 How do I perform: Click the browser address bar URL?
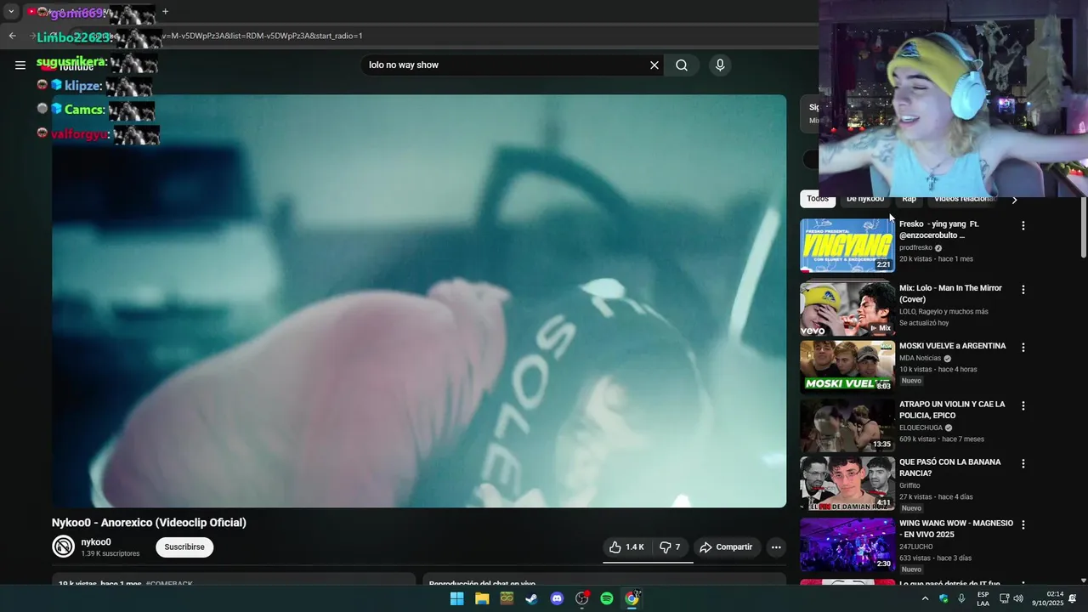[x=262, y=36]
